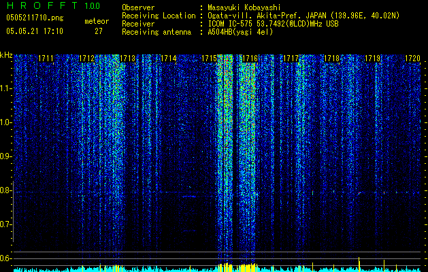Viewport: 428px width, 272px height.
Task: Select the filename 0505211710.png
Action: click(35, 18)
